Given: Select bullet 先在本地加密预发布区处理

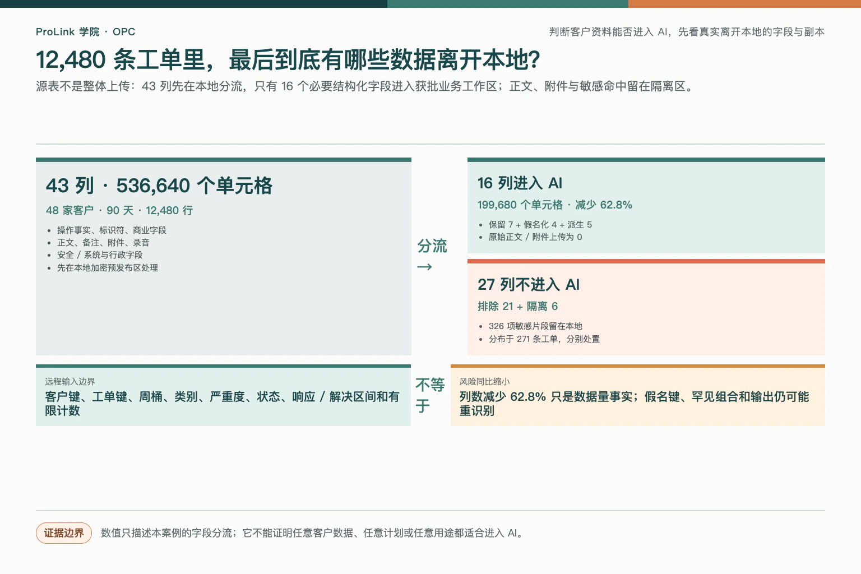Looking at the screenshot, I should [x=108, y=268].
